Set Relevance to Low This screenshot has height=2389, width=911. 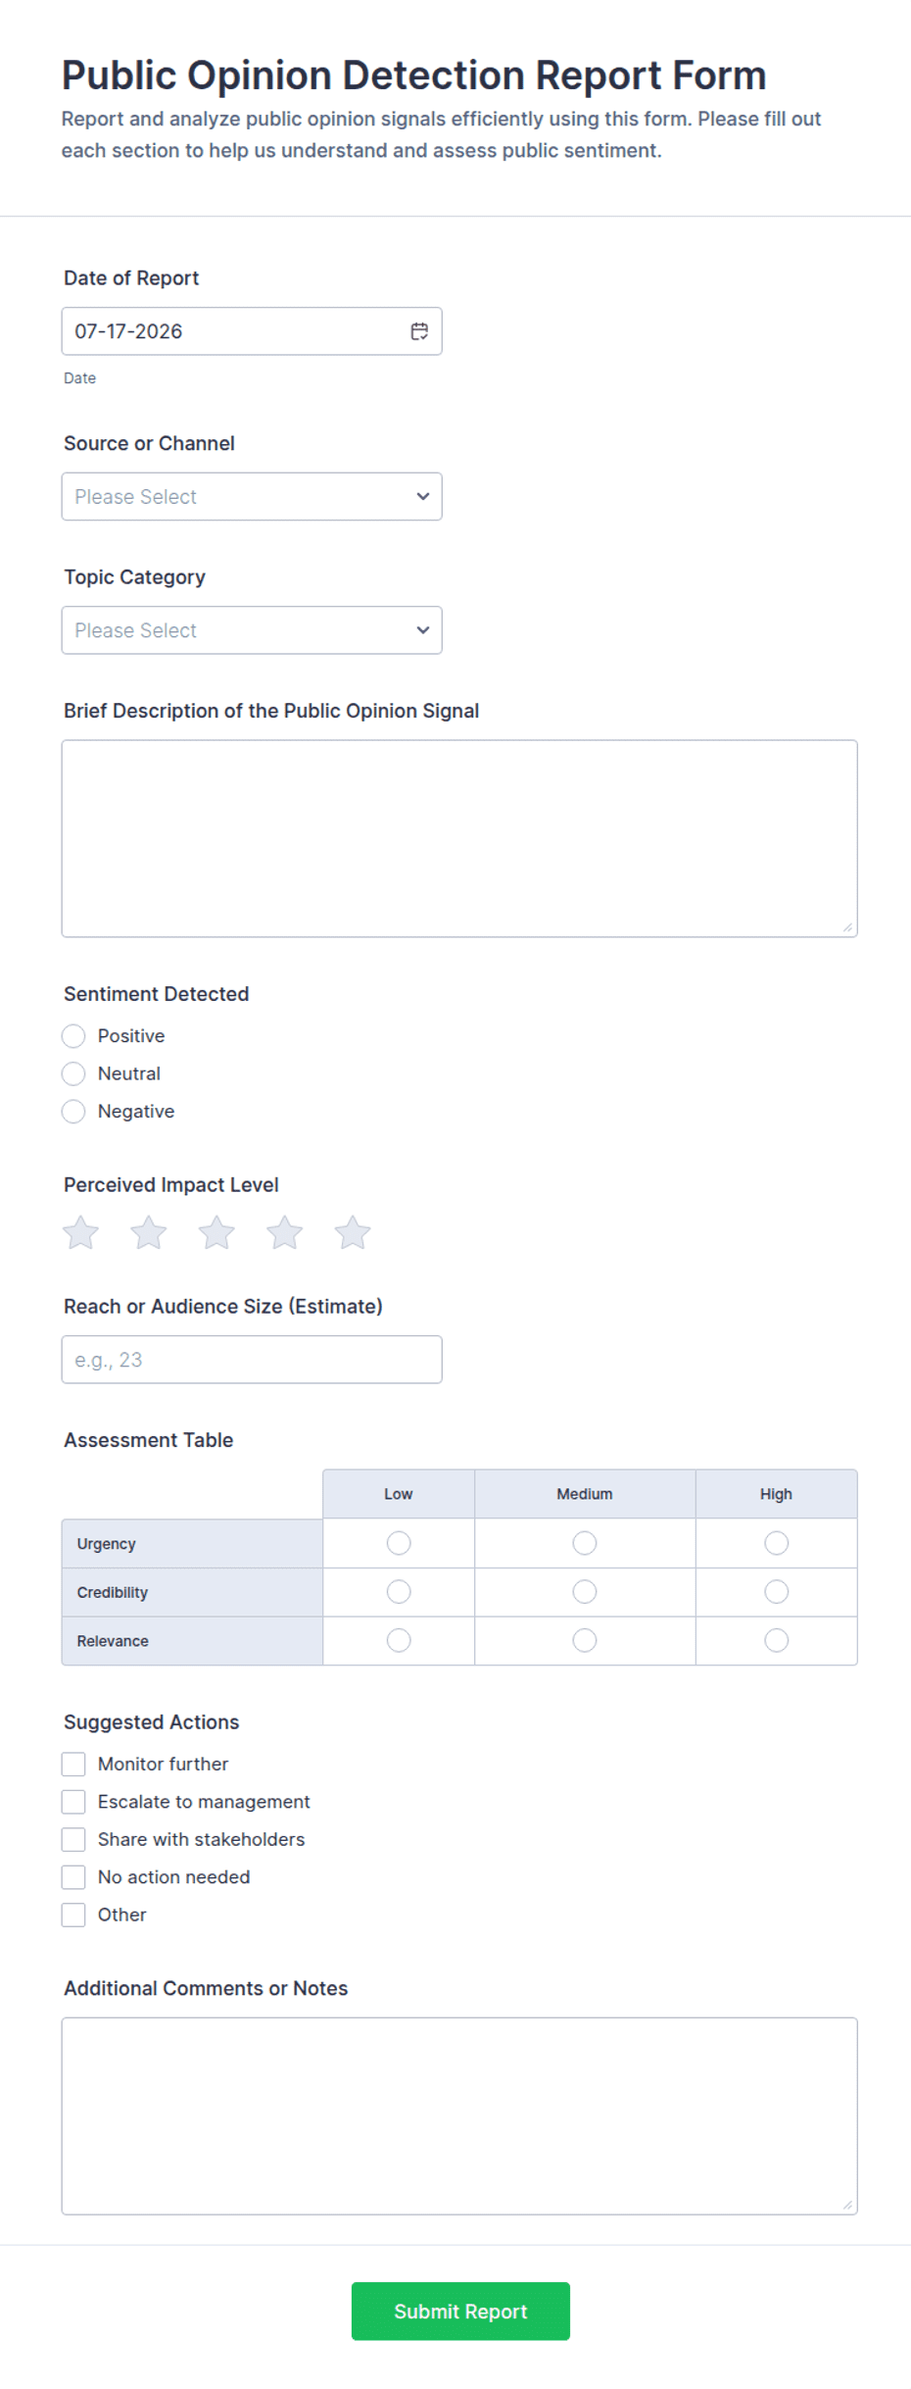click(x=399, y=1641)
